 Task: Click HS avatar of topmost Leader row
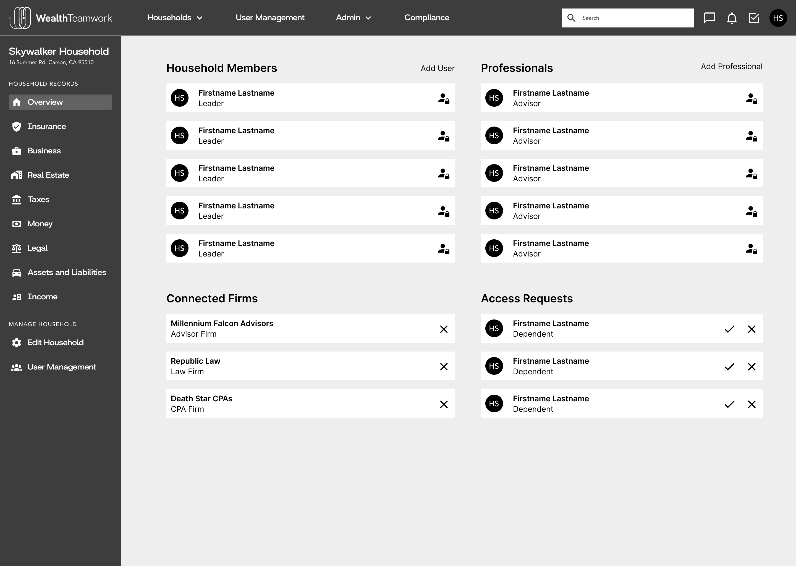(x=179, y=98)
